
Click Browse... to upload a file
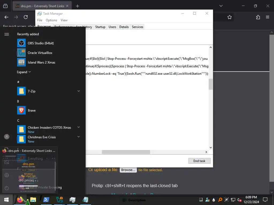click(128, 170)
